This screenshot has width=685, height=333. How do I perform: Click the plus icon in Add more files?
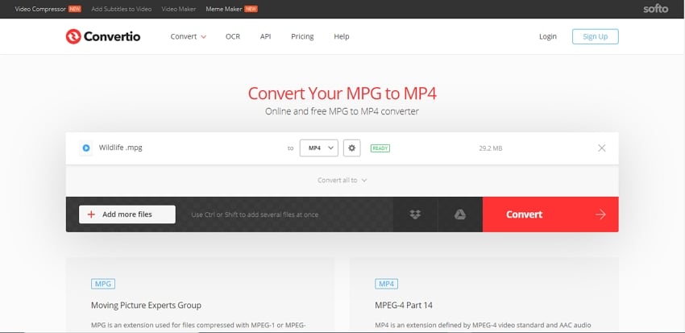click(x=91, y=214)
